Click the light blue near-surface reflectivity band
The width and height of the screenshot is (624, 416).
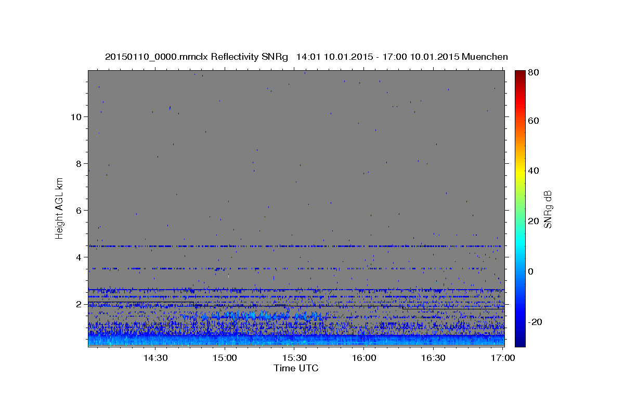pos(296,340)
